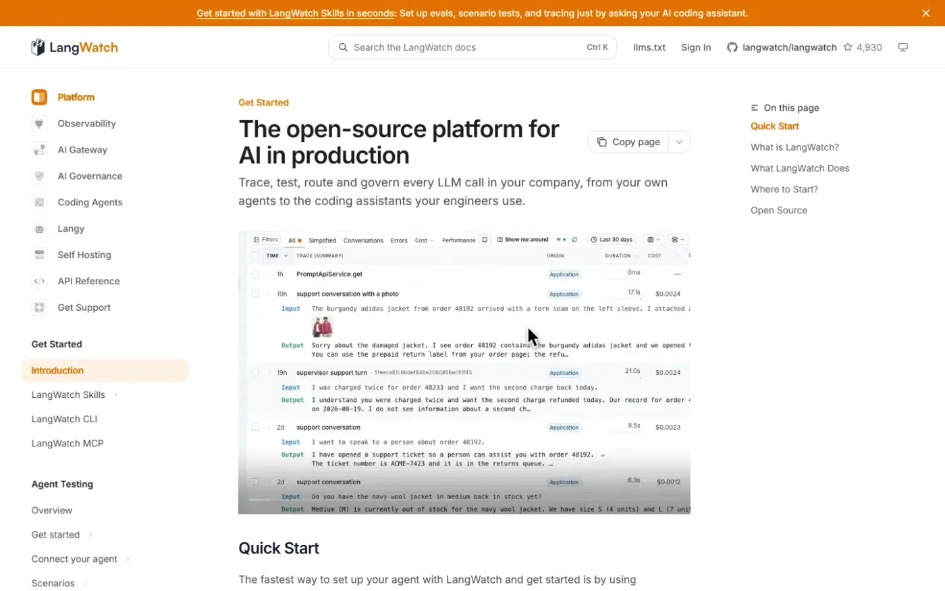Viewport: 945px width, 591px height.
Task: Jump to the Open Source section
Action: click(779, 210)
